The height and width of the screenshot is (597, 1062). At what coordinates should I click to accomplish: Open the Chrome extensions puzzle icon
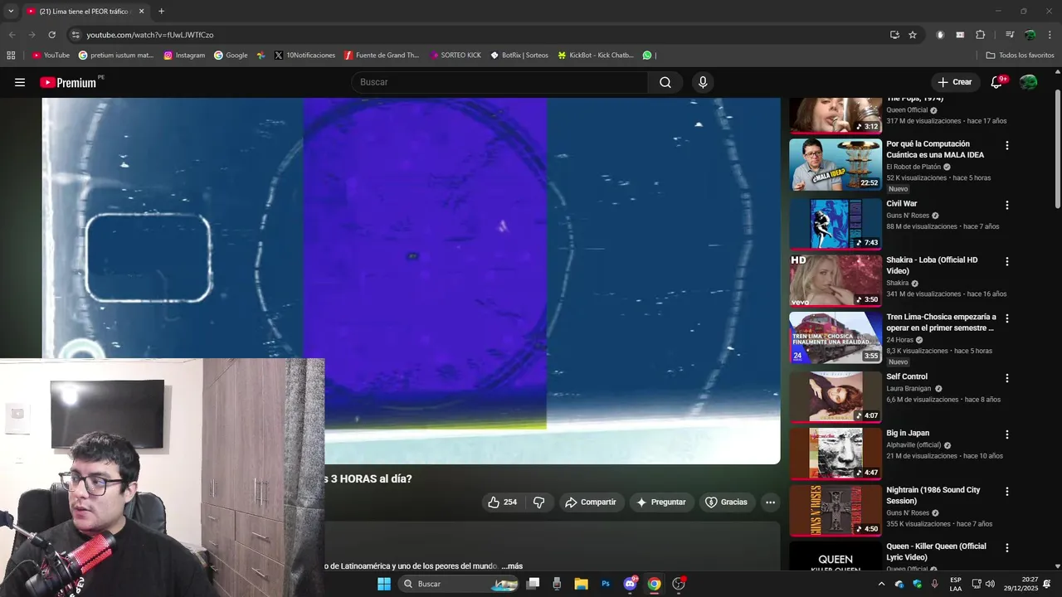coord(981,35)
